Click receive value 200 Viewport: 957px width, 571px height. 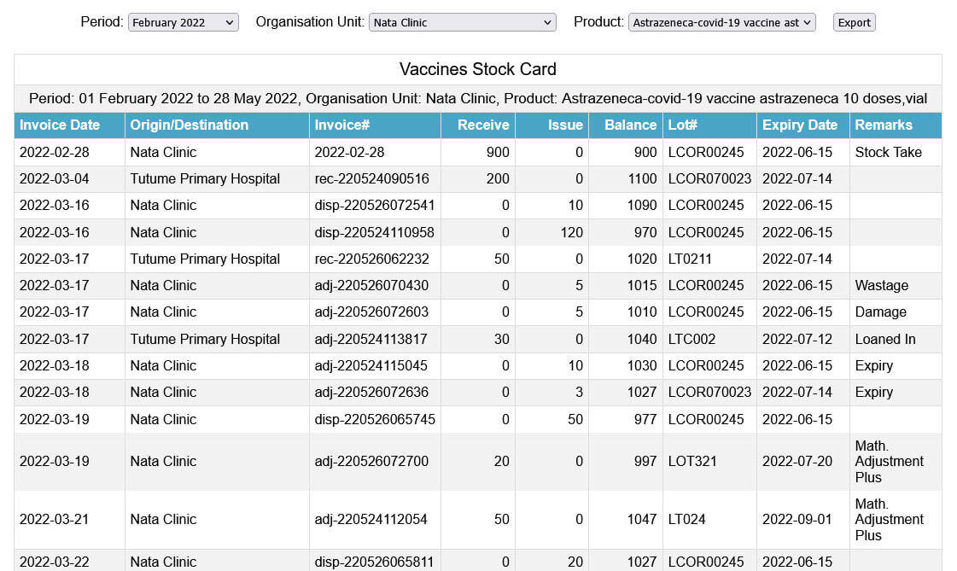[x=498, y=178]
